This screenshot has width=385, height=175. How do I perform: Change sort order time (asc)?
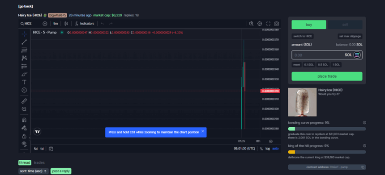tap(34, 171)
